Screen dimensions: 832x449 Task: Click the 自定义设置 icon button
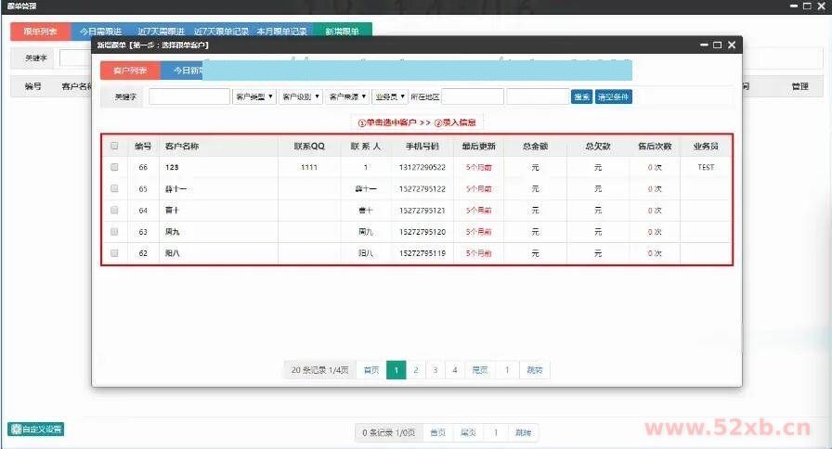[x=36, y=429]
